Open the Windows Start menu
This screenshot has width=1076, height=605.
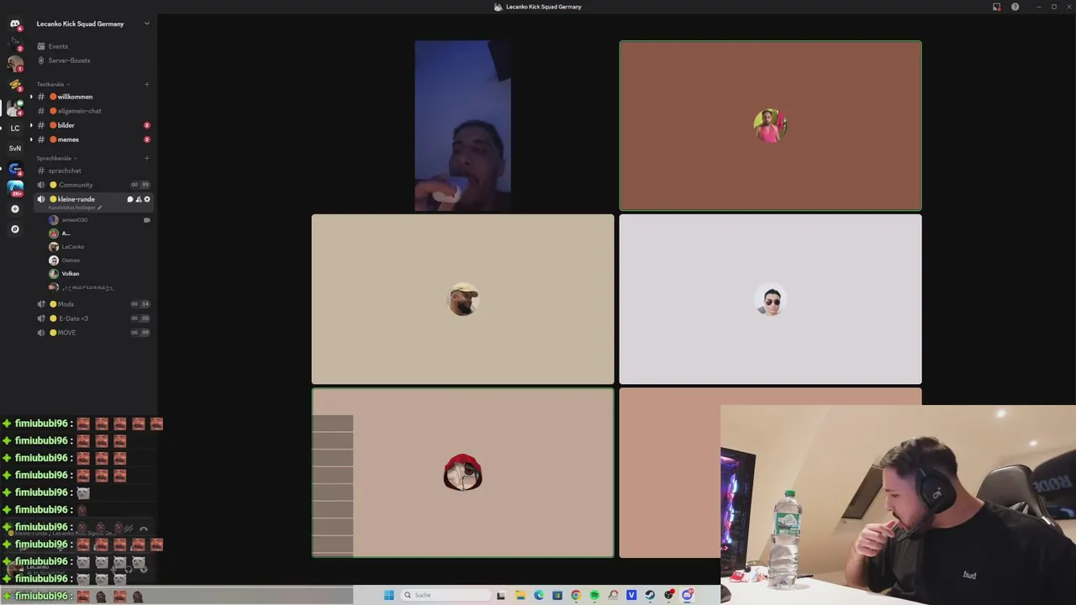point(388,595)
